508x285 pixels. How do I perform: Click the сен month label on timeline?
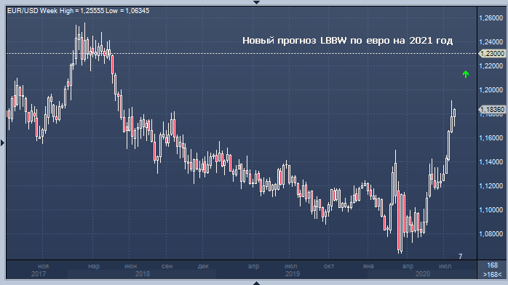(x=167, y=266)
